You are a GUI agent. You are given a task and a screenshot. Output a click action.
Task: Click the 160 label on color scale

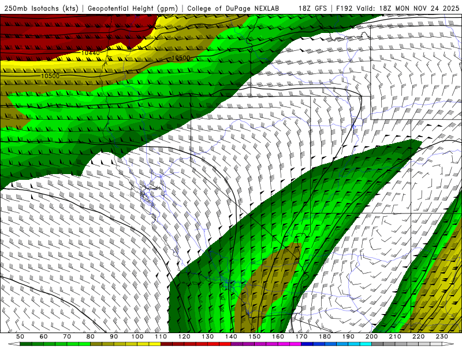pyautogui.click(x=278, y=337)
